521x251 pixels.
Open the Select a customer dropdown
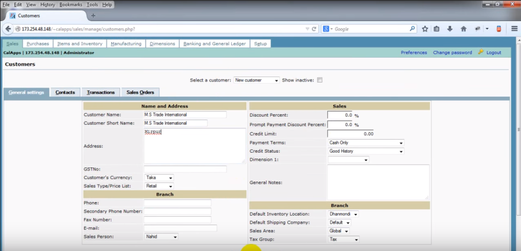(x=257, y=80)
